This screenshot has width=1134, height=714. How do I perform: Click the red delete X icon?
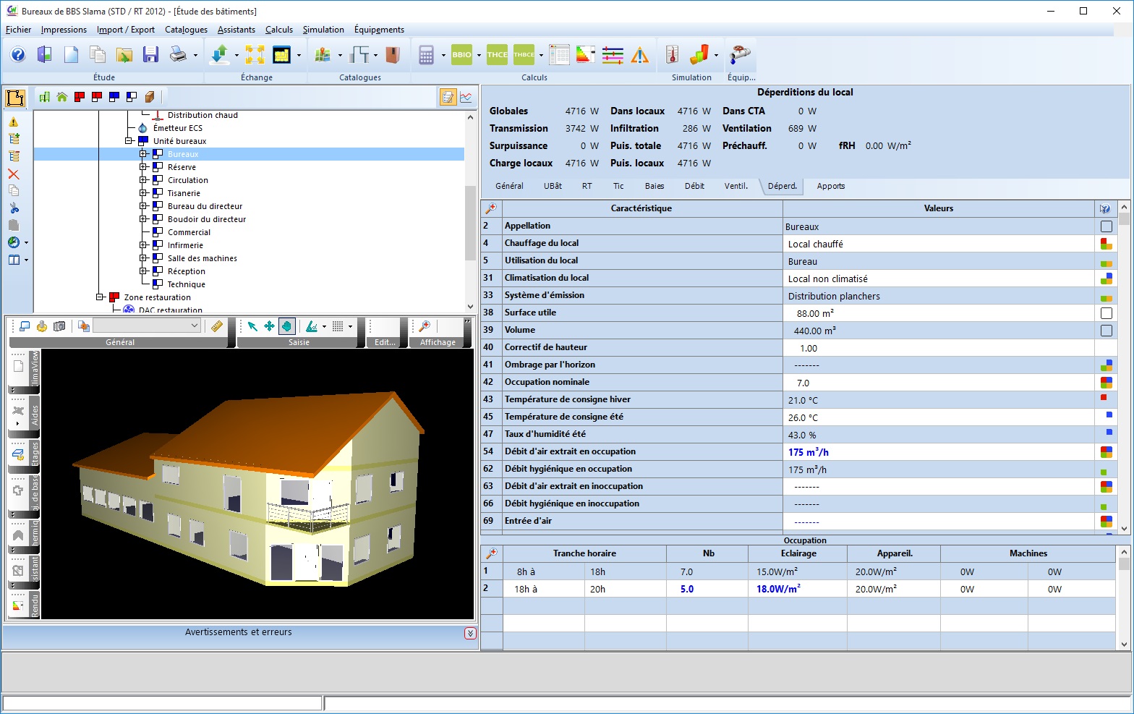coord(14,174)
